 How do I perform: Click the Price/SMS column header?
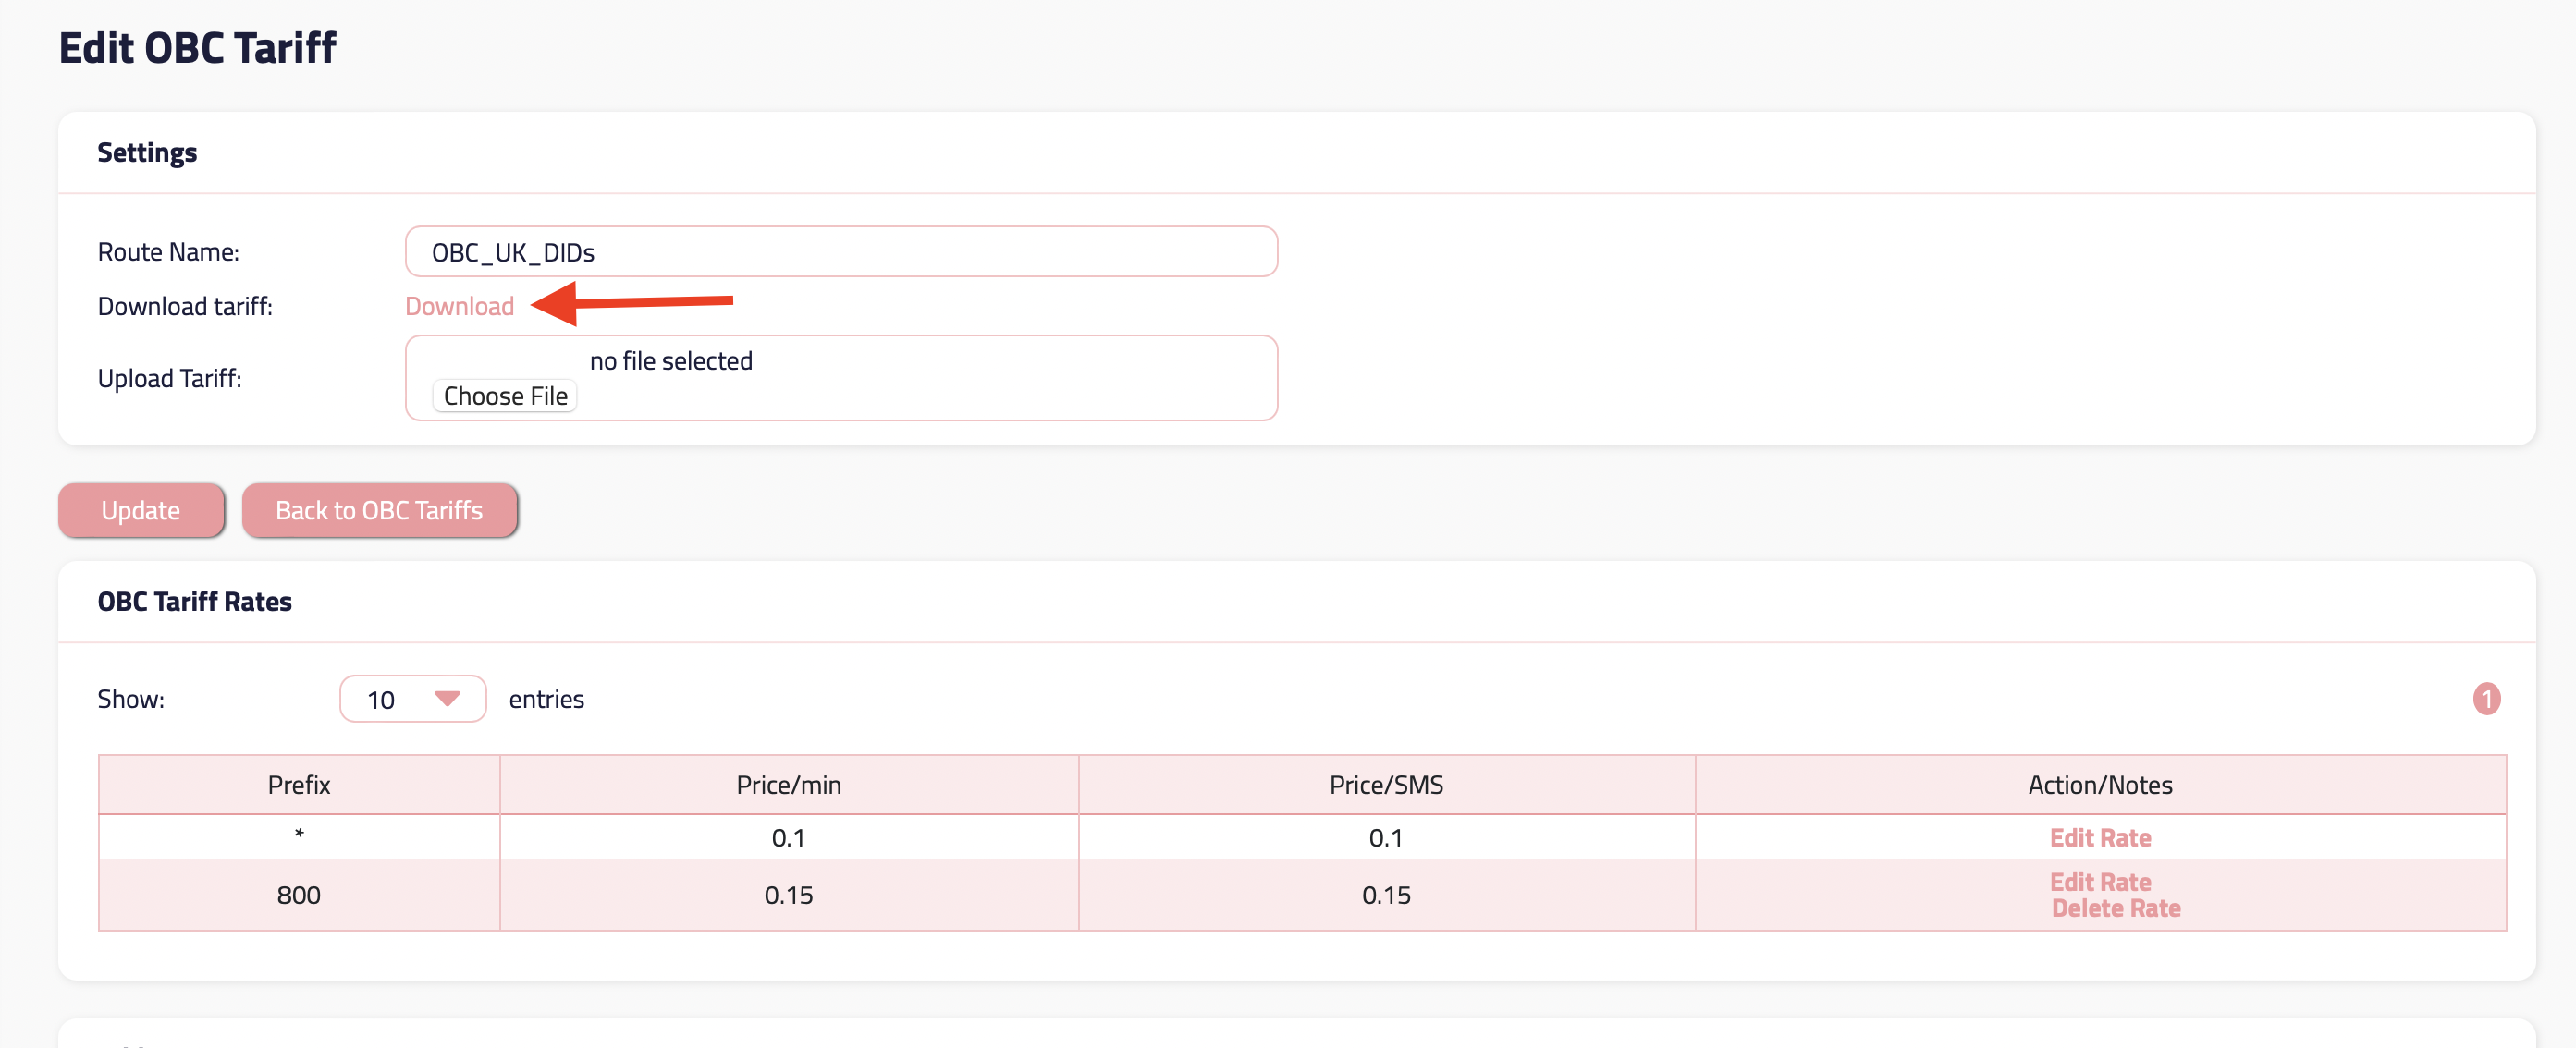click(x=1385, y=786)
